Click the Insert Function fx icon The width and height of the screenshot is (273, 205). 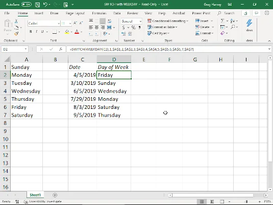61,49
